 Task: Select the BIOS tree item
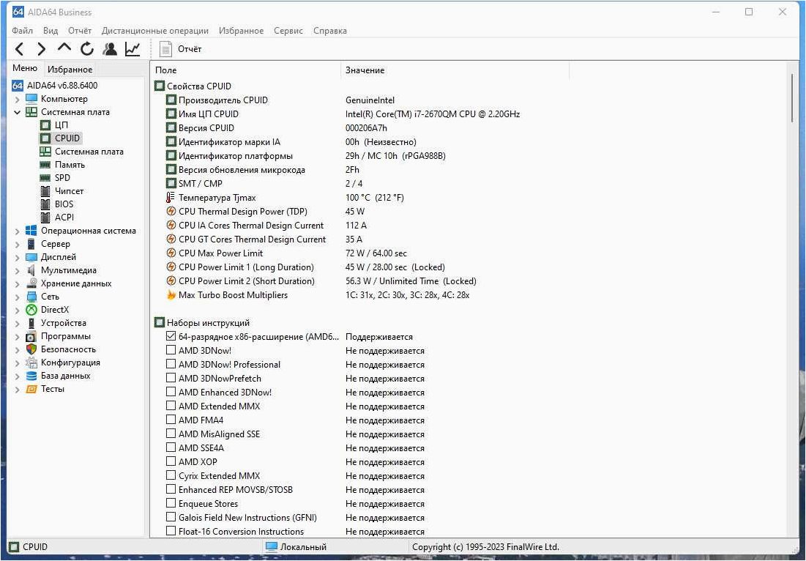[x=64, y=204]
